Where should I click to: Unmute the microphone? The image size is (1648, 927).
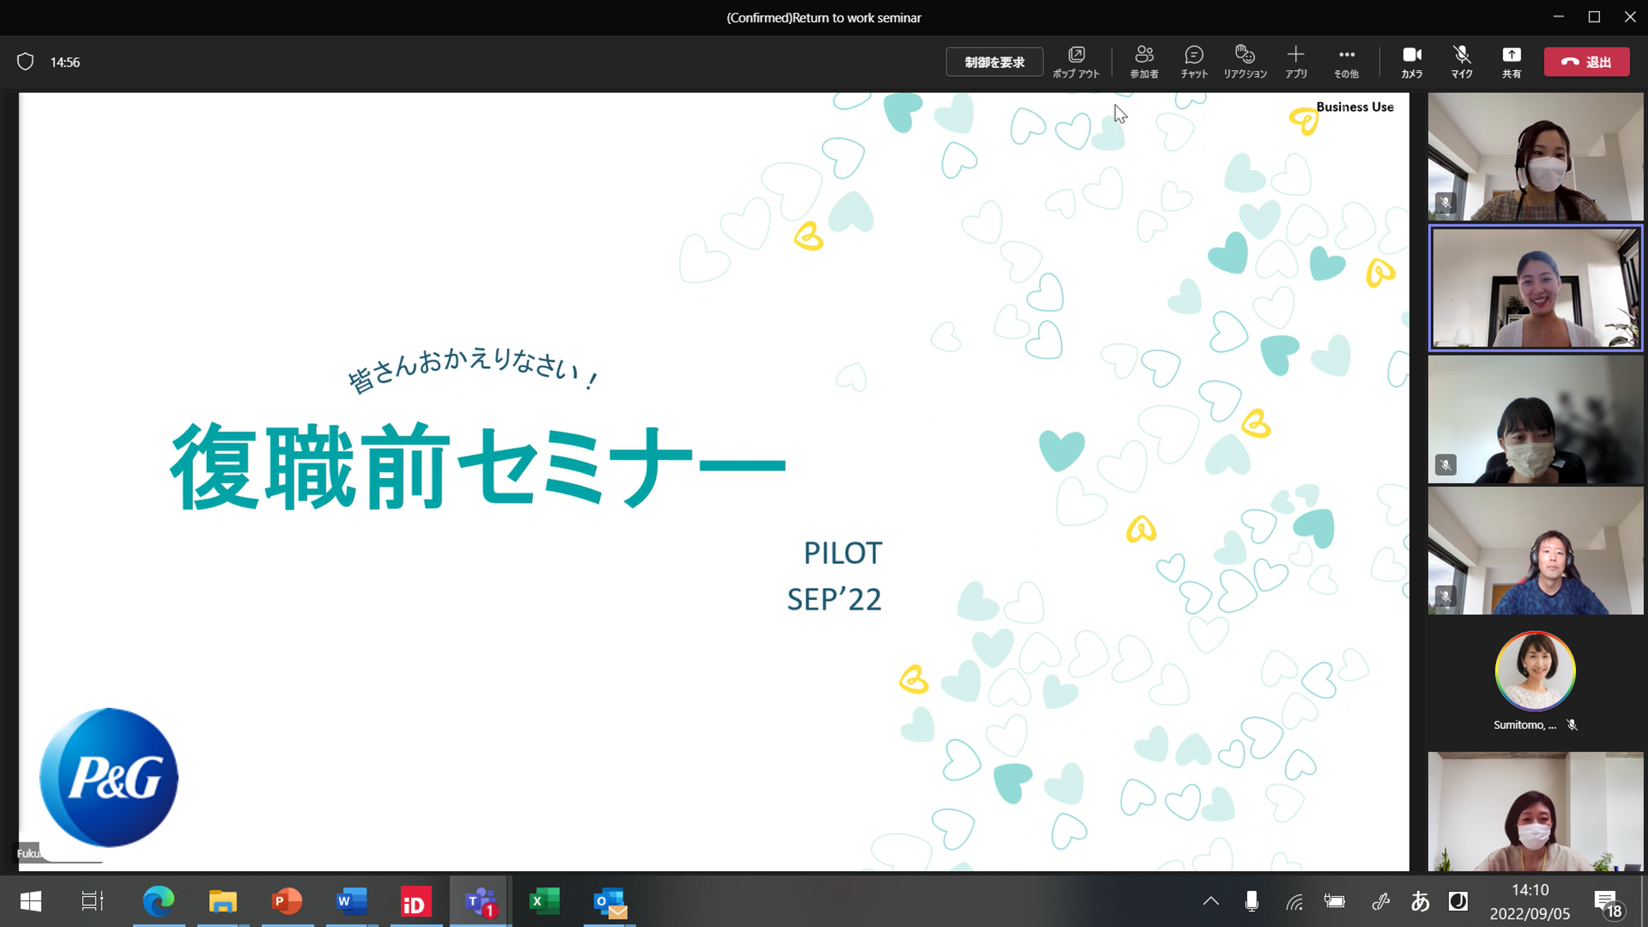pos(1461,62)
